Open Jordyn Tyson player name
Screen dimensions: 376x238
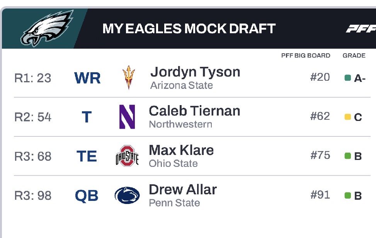click(x=195, y=72)
